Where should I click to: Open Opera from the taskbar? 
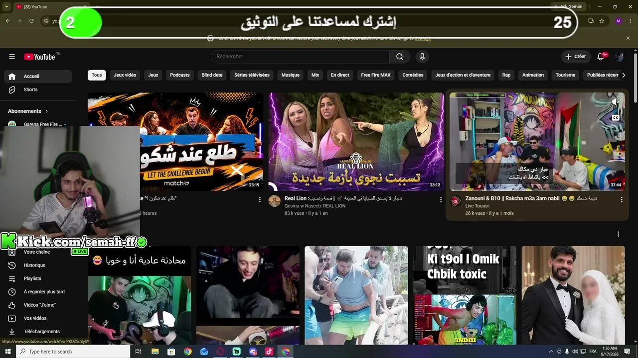tap(220, 352)
